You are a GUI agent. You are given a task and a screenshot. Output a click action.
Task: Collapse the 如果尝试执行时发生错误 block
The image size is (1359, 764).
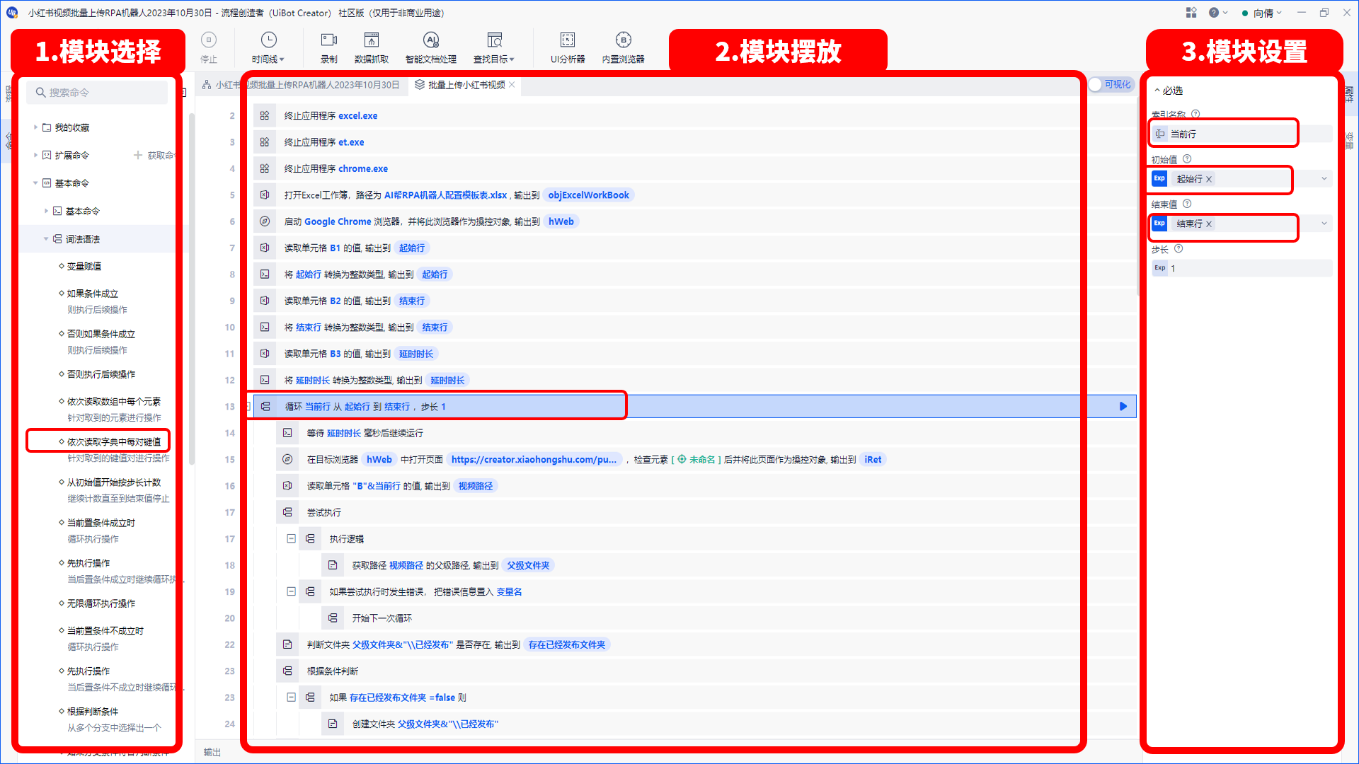pyautogui.click(x=291, y=591)
